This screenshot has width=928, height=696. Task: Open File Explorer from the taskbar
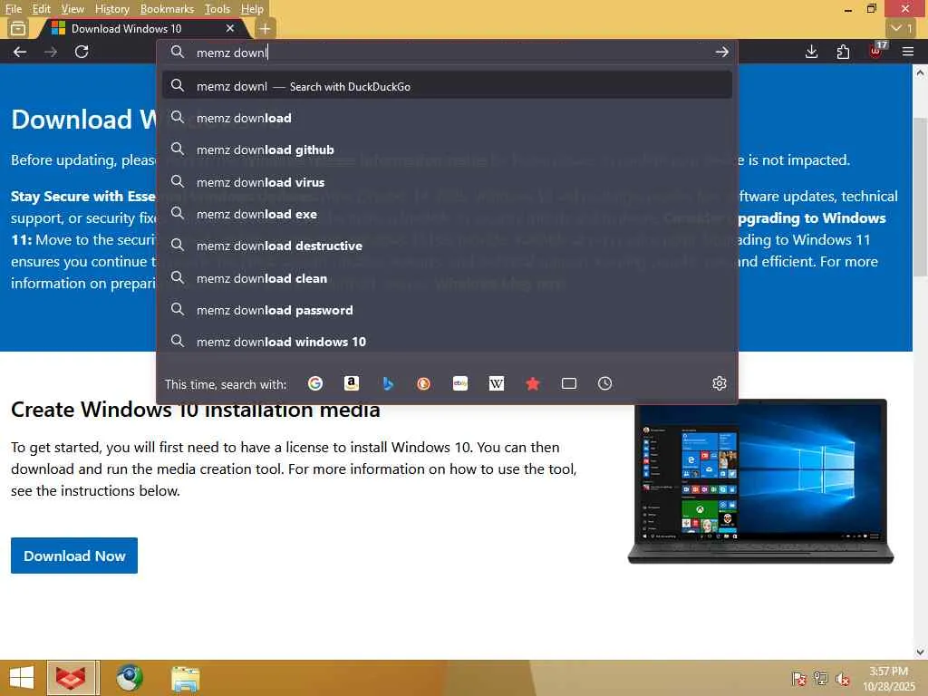[x=186, y=678]
